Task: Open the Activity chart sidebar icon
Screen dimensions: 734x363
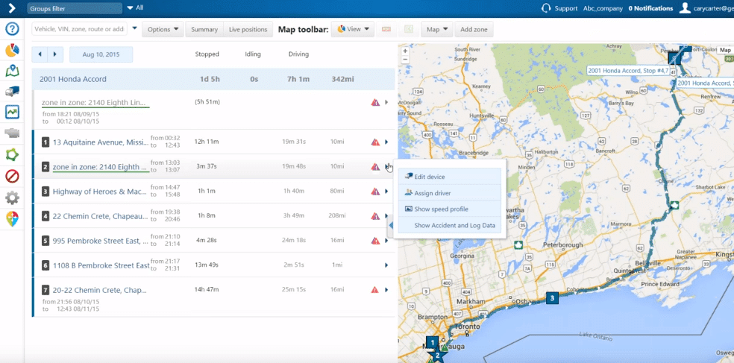Action: [x=12, y=113]
